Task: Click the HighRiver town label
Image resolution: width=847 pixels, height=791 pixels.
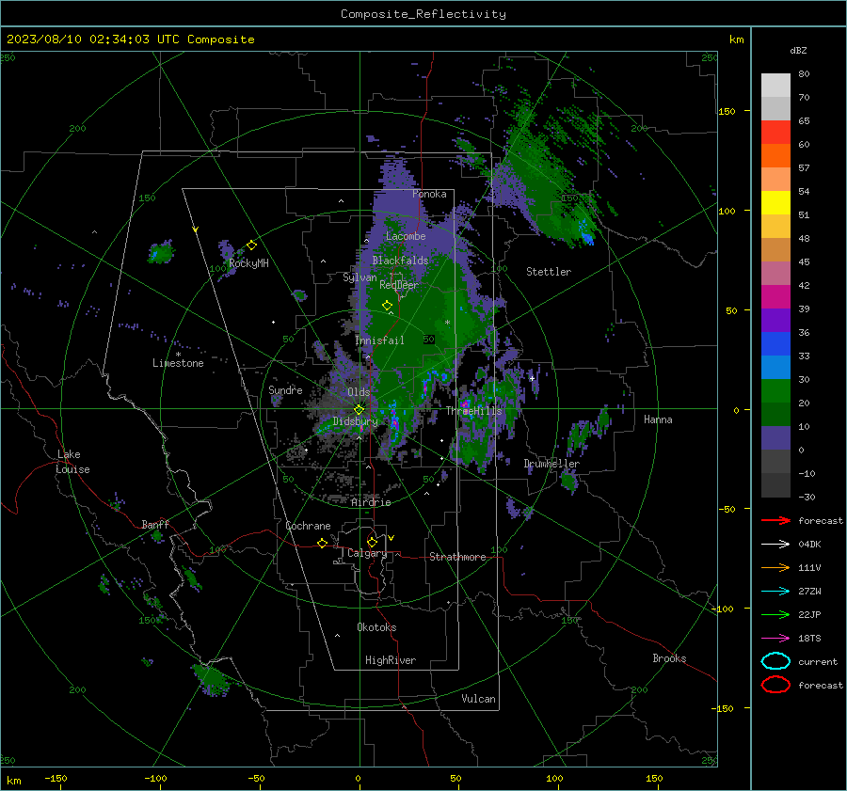Action: (391, 660)
